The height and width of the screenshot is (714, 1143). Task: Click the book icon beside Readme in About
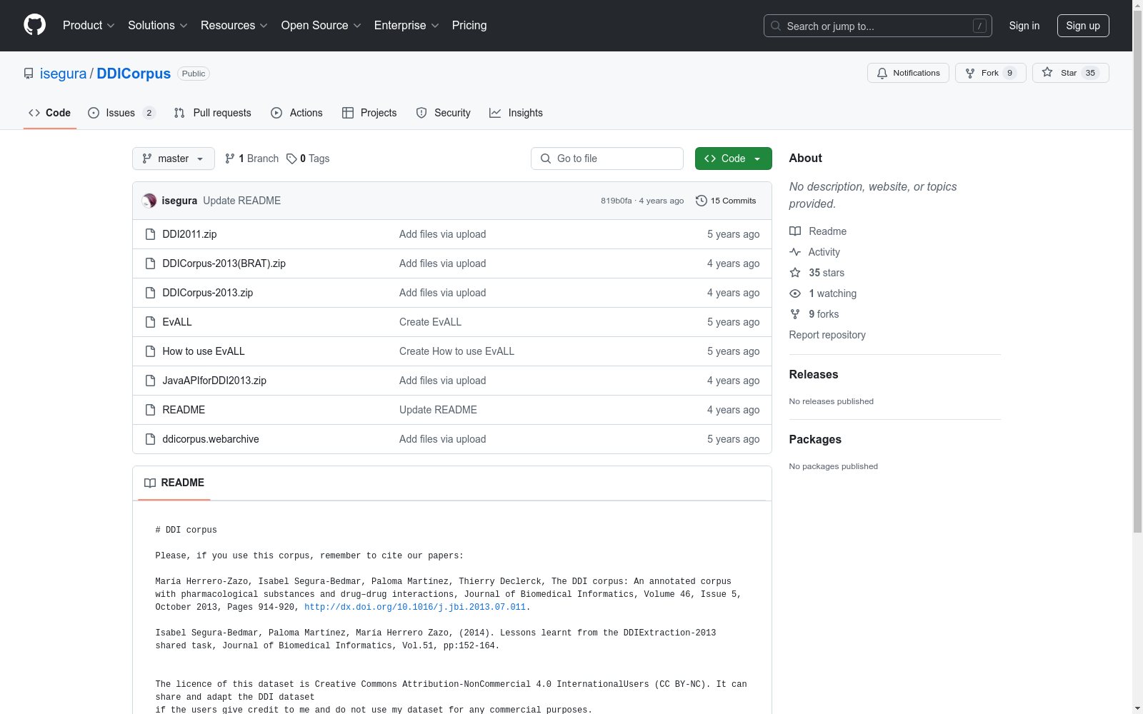click(x=795, y=231)
